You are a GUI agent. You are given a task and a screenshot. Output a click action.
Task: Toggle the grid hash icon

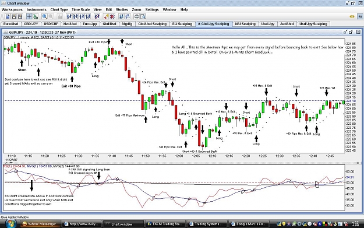click(121, 16)
